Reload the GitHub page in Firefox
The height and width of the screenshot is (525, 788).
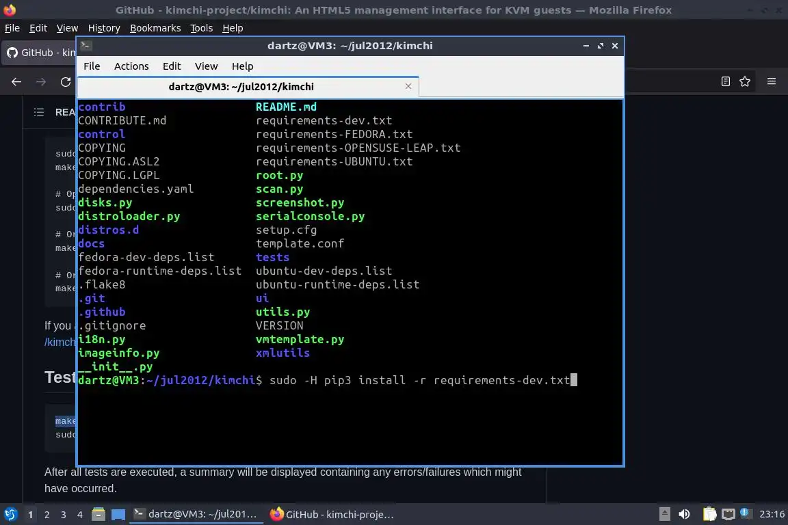[66, 81]
